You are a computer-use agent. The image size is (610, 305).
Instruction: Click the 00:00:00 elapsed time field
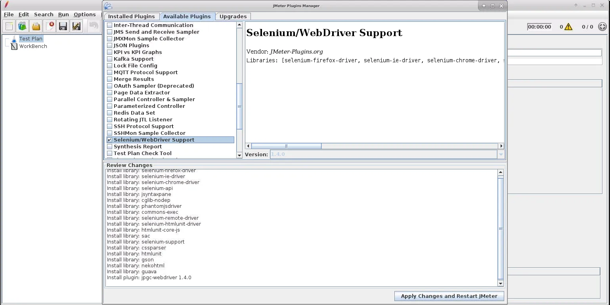(x=539, y=27)
